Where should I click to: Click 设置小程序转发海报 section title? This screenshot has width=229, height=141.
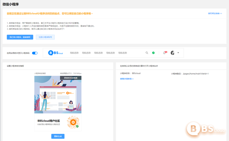[x=15, y=66]
